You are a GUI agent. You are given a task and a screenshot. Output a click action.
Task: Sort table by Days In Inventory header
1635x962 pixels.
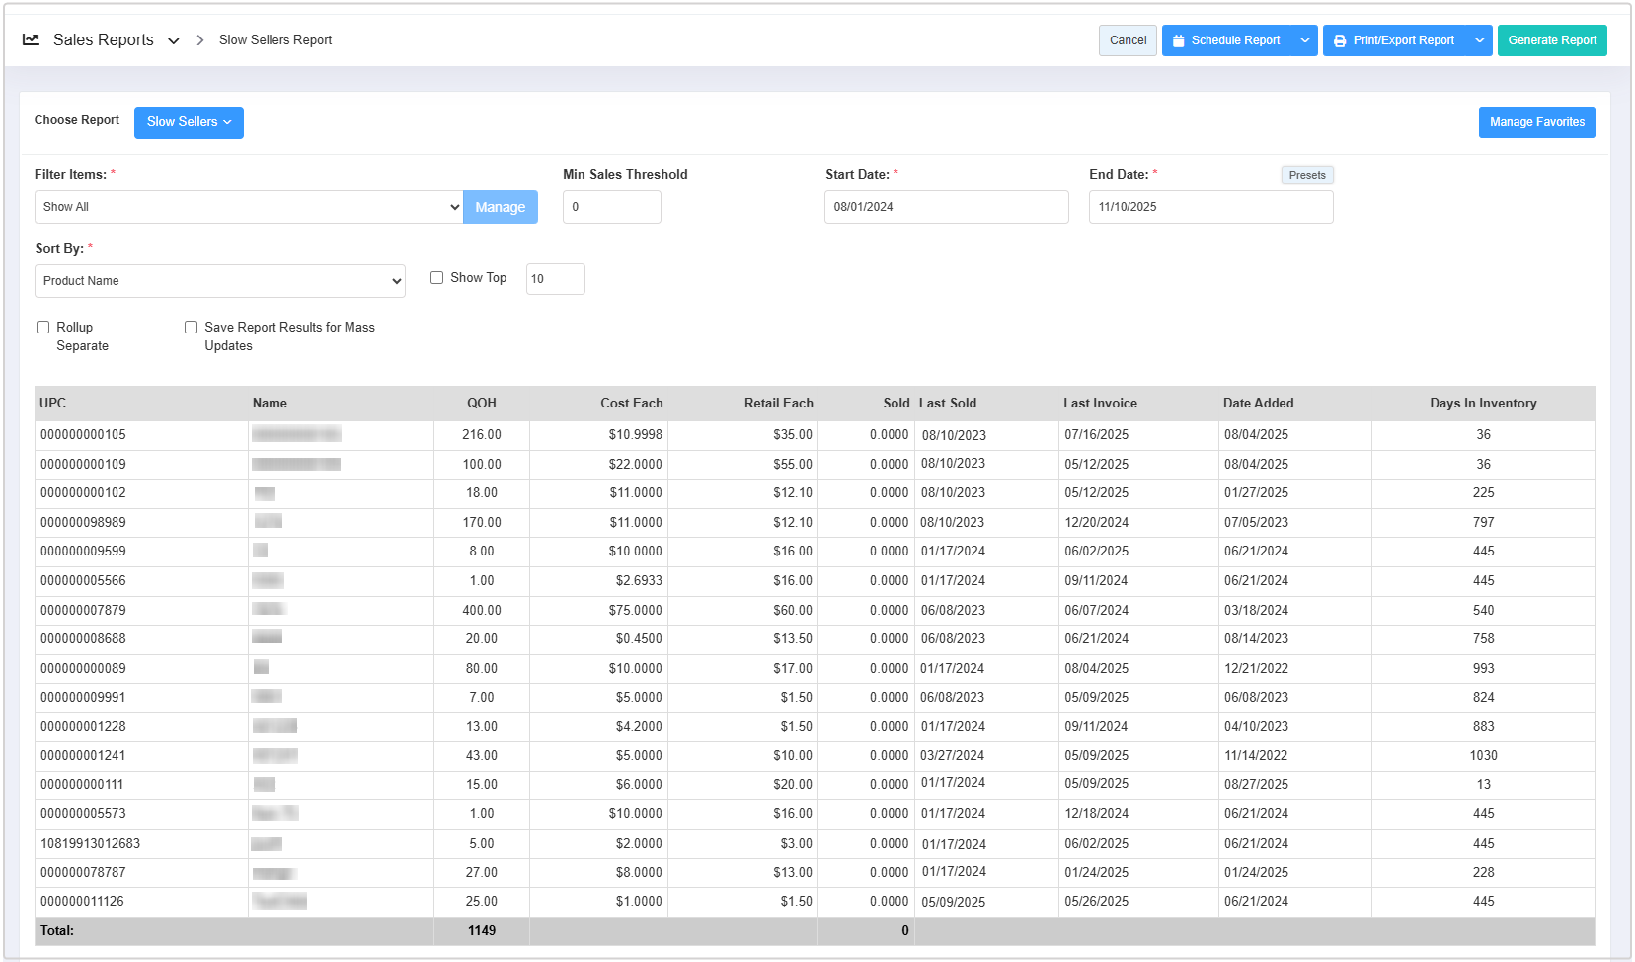pyautogui.click(x=1482, y=404)
